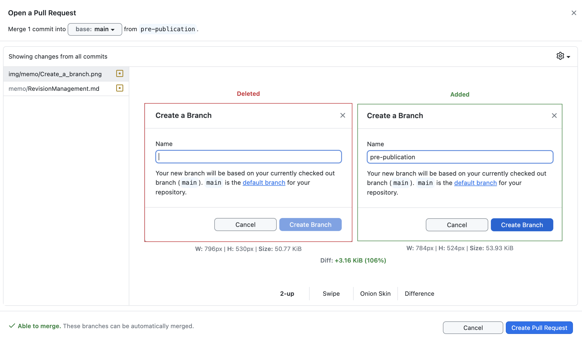Switch to the Swipe comparison view
Viewport: 582px width, 342px height.
point(331,293)
